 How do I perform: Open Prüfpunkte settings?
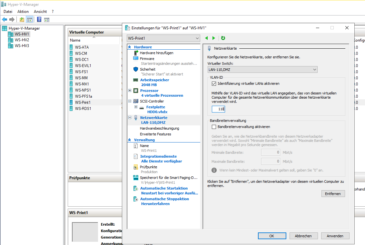149,167
